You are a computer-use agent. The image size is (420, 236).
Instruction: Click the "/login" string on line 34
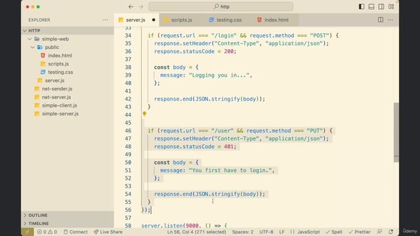coord(224,35)
